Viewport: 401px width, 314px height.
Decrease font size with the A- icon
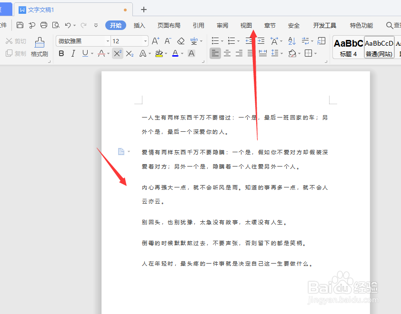point(168,41)
